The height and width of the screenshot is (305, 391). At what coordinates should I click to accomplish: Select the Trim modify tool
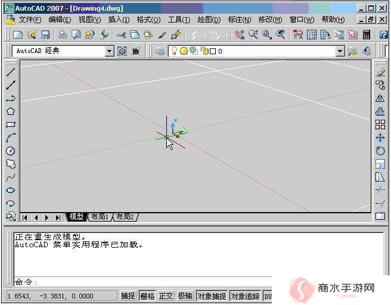tap(380, 190)
